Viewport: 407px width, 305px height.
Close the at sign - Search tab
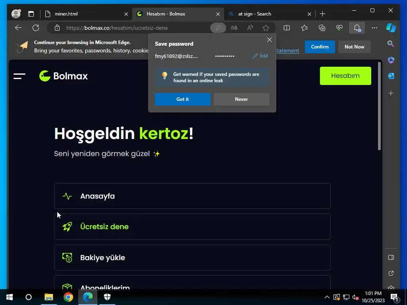309,14
